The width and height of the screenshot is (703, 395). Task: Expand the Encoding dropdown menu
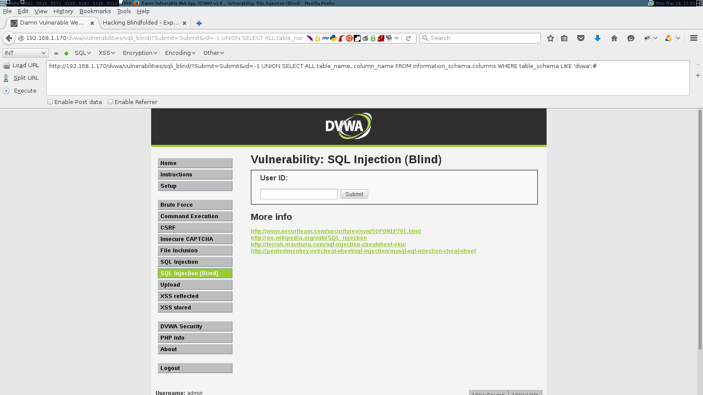click(x=181, y=53)
